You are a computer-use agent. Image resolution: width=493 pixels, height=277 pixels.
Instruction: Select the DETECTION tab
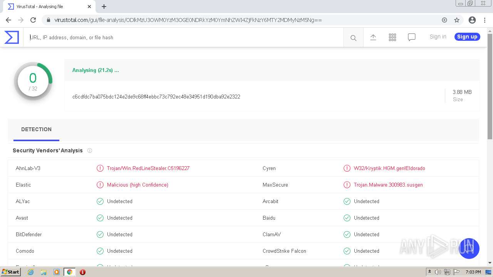[x=36, y=130]
